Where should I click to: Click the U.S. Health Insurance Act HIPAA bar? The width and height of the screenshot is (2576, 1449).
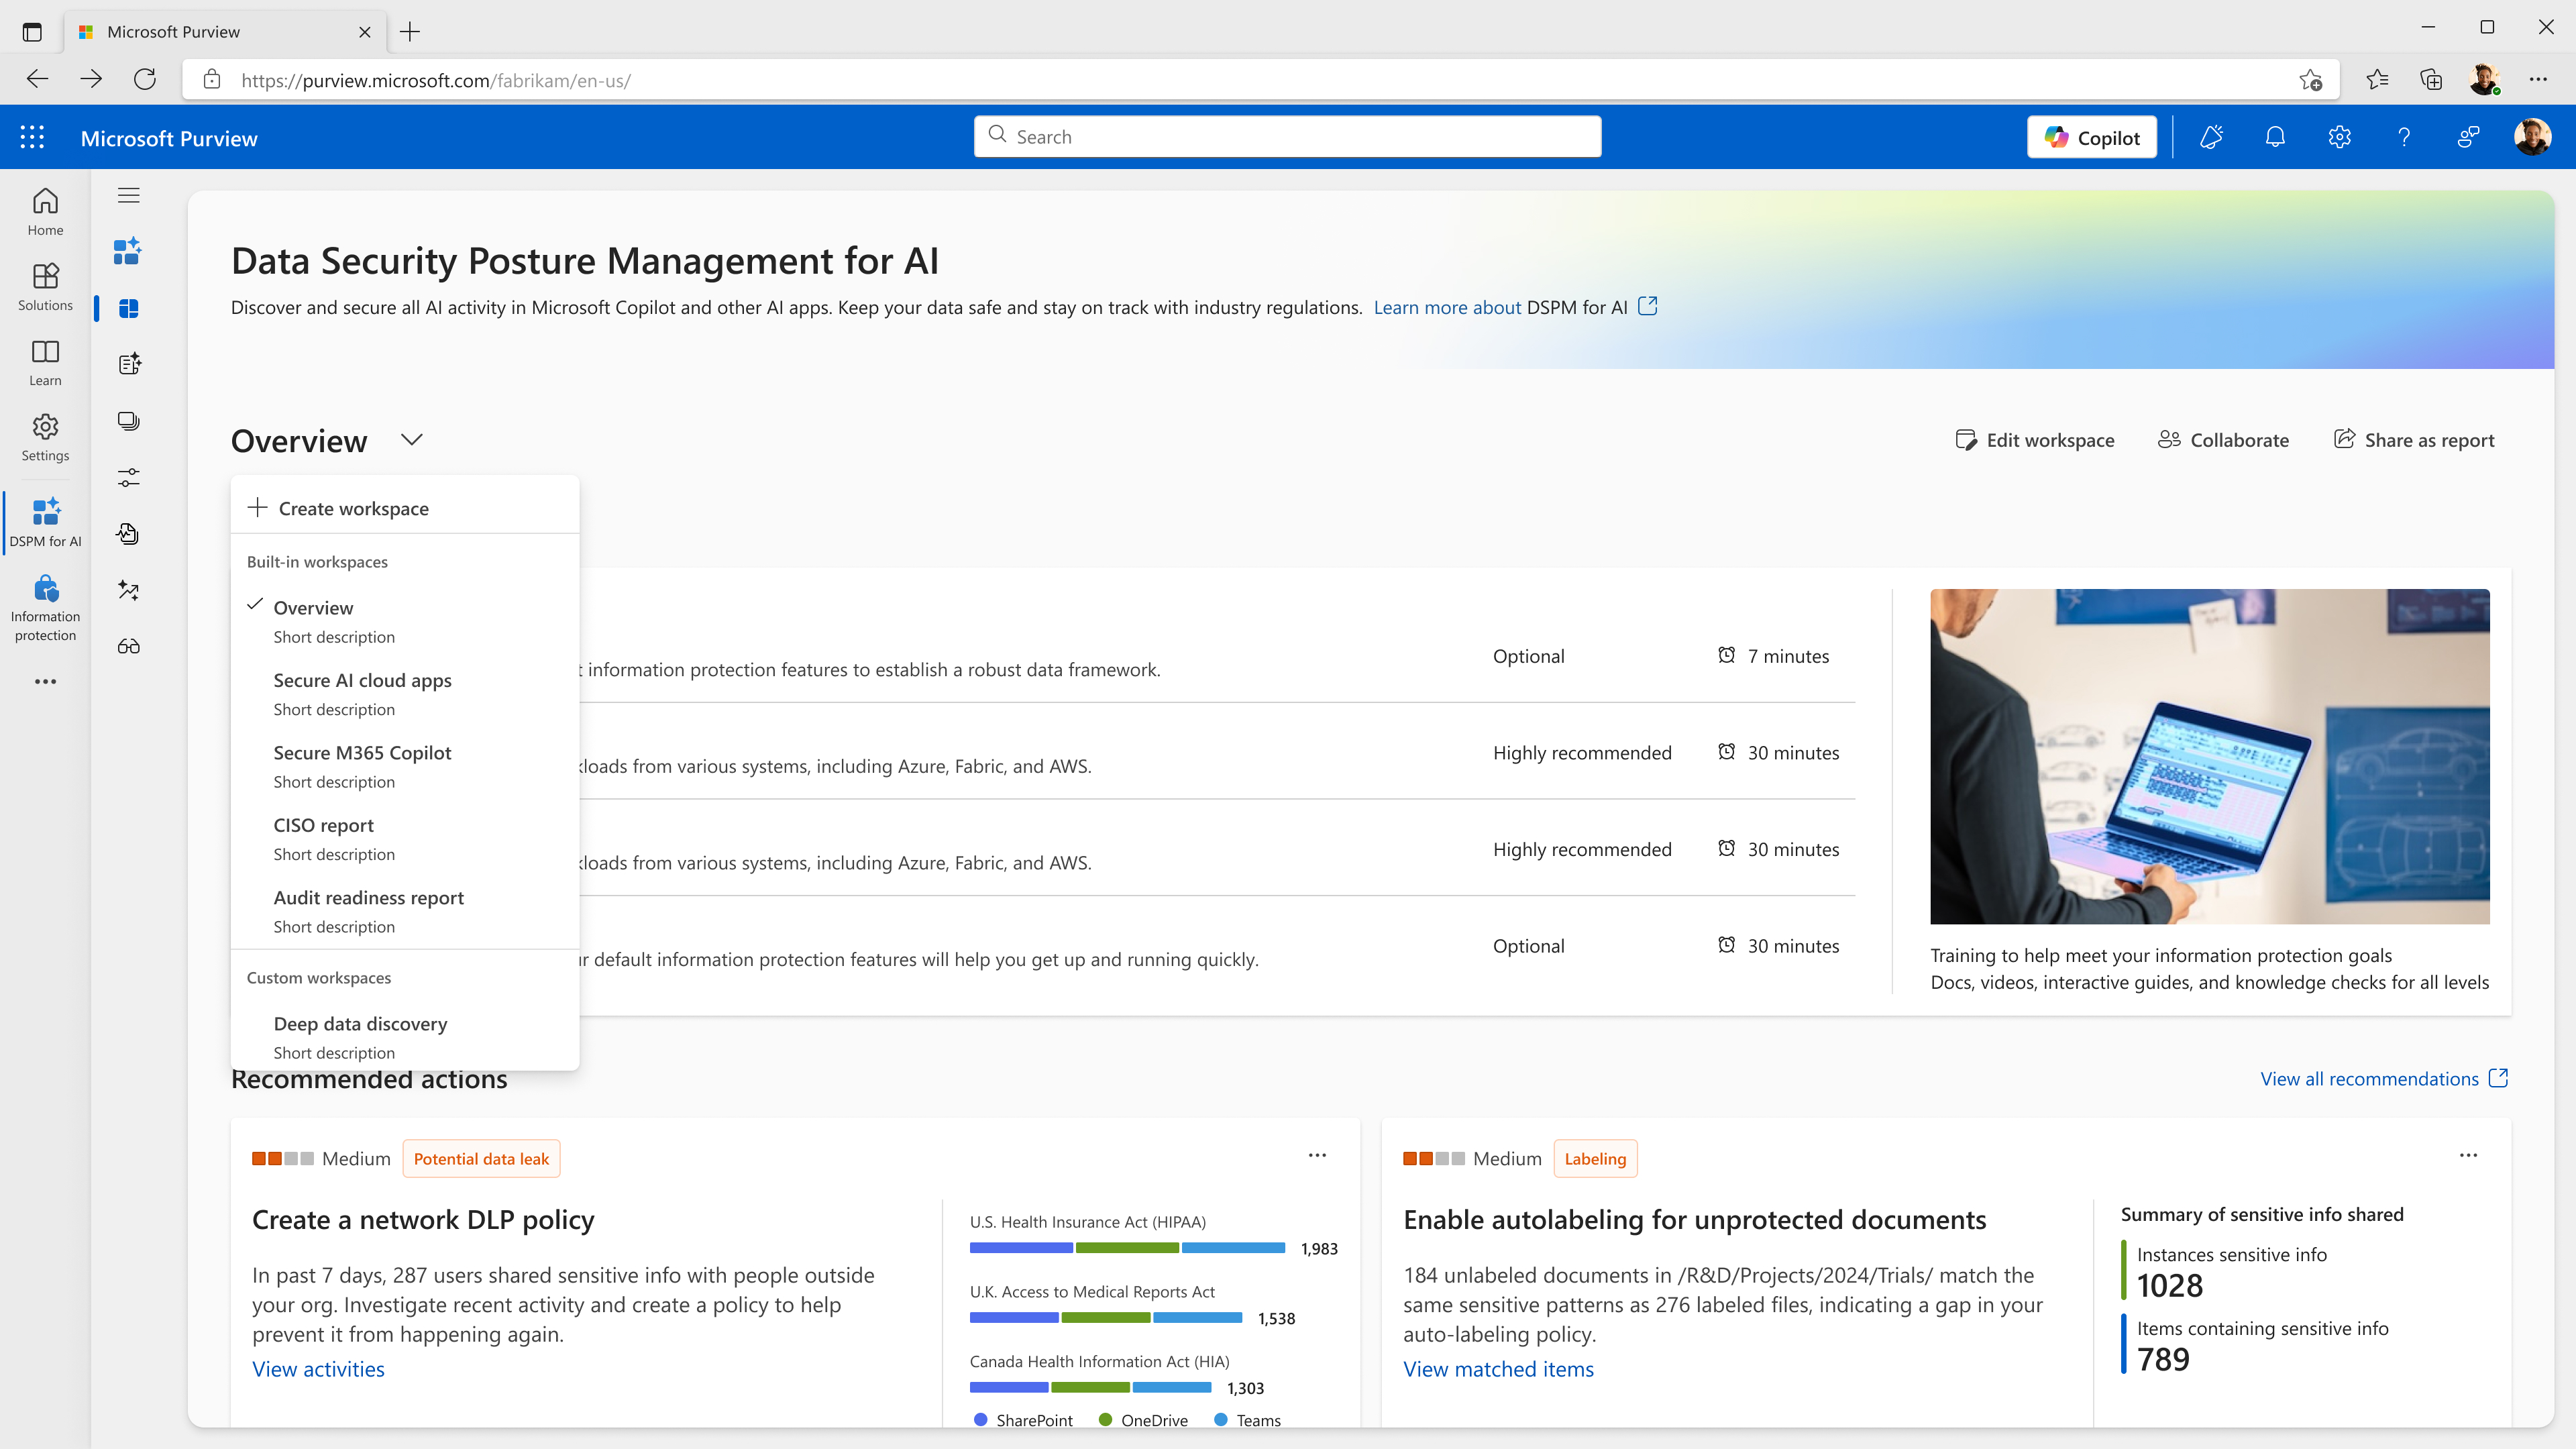pos(1127,1248)
